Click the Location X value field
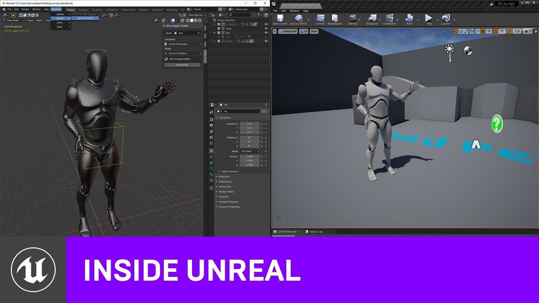Image resolution: width=539 pixels, height=303 pixels. [x=249, y=124]
